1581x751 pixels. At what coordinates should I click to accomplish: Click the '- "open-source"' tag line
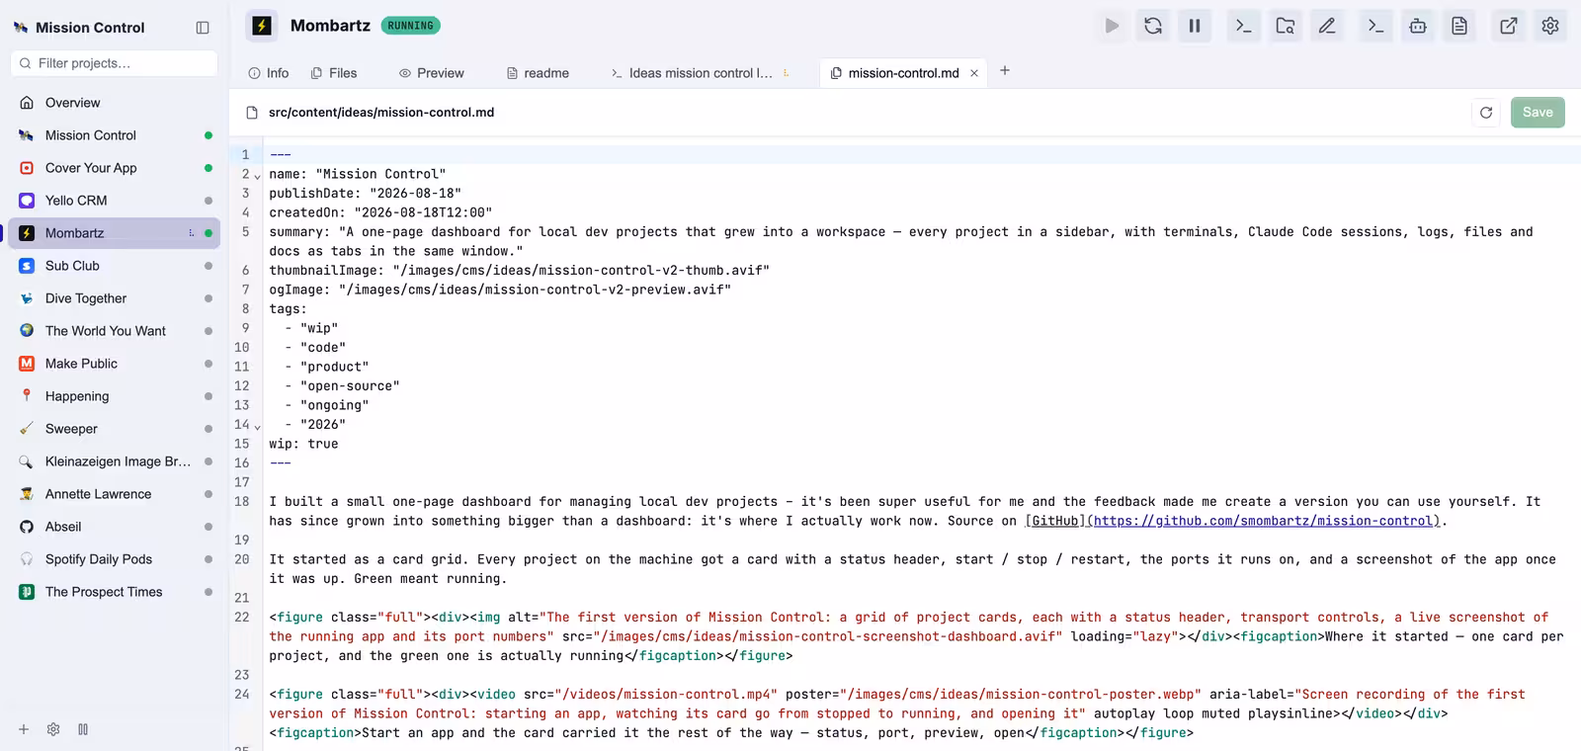click(x=342, y=386)
